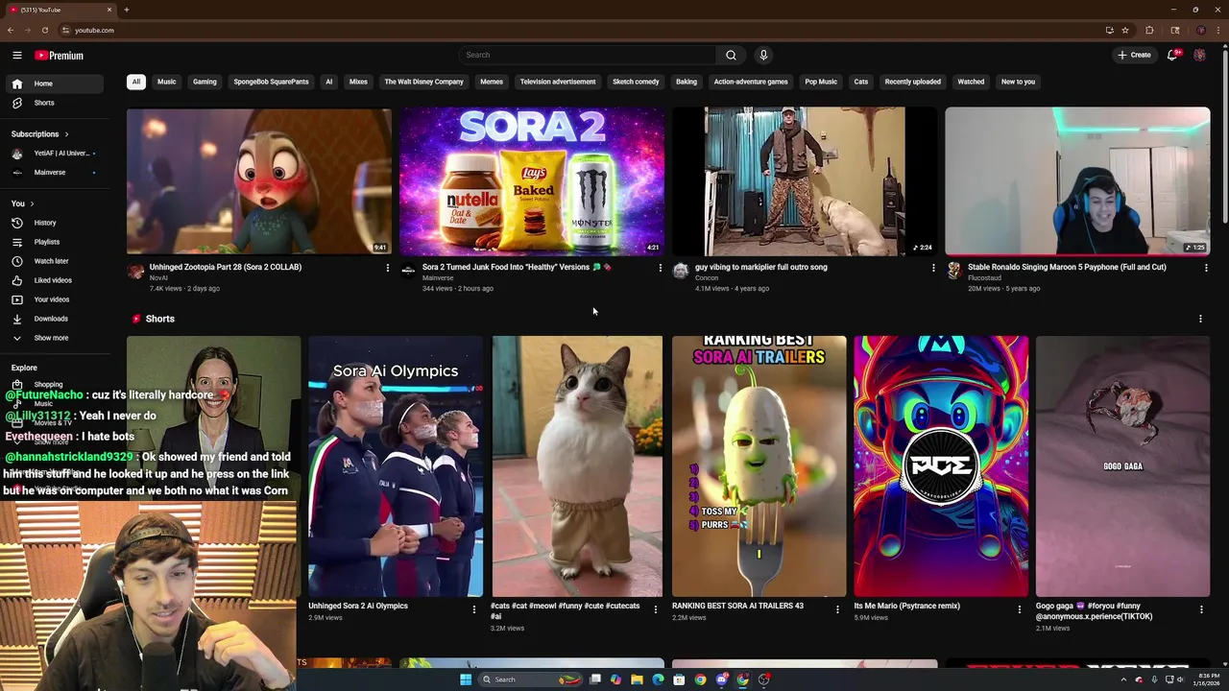Expand the Subscriptions section chevron
The image size is (1229, 691).
coord(66,134)
